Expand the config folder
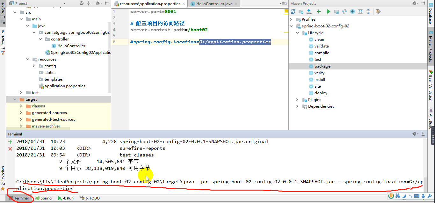 pos(34,66)
